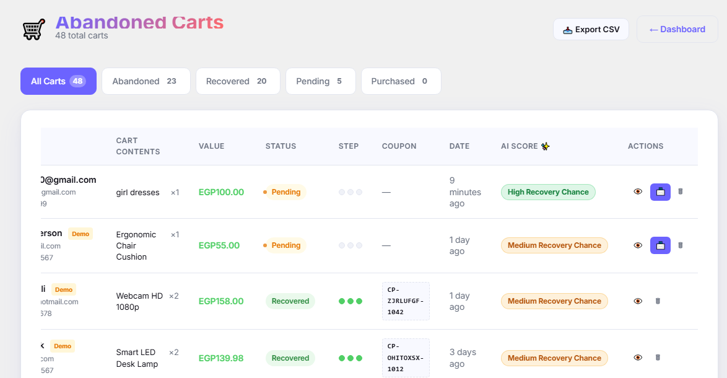The image size is (727, 378).
Task: Click Medium Recovery Chance badge for EGP139.98 cart
Action: point(554,358)
